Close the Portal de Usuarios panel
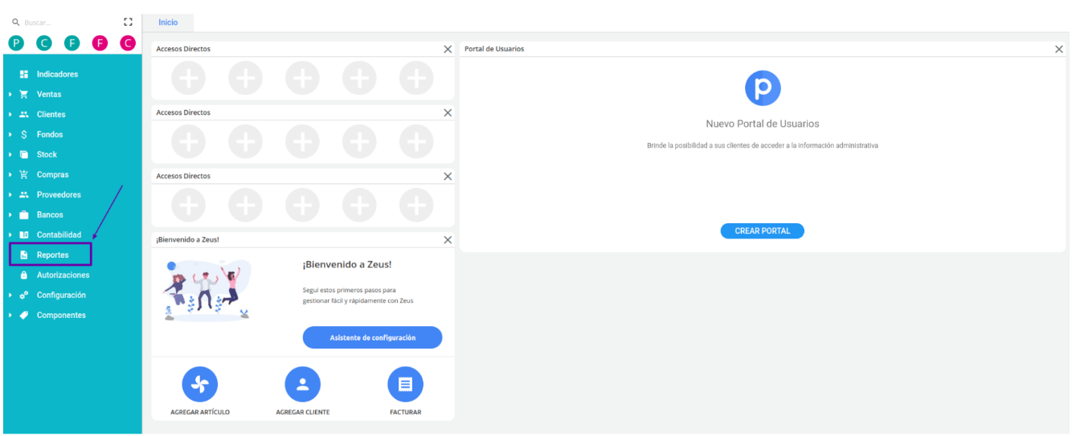1072x436 pixels. coord(1058,49)
